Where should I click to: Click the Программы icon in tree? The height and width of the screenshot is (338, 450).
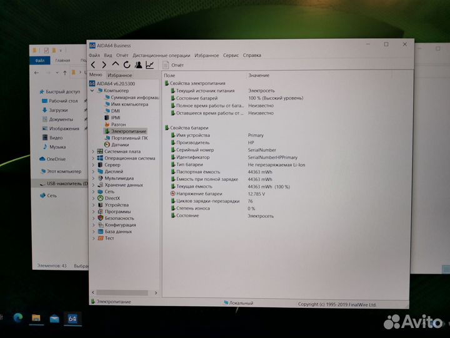100,212
